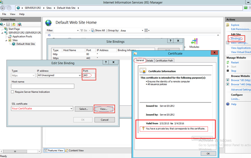
Task: Click the back navigation arrow
Action: pos(3,8)
